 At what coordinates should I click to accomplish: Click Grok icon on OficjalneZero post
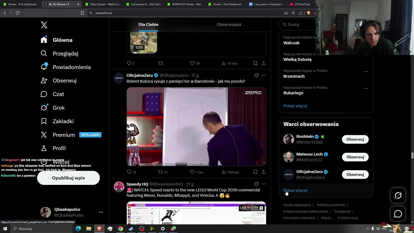(256, 75)
